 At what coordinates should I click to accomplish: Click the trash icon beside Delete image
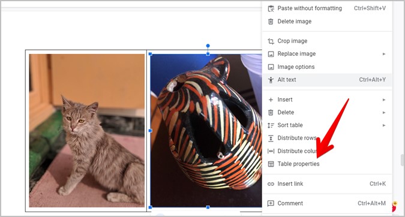point(271,22)
